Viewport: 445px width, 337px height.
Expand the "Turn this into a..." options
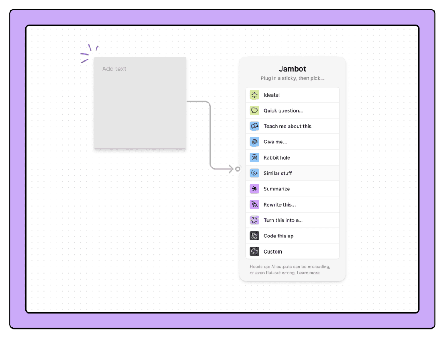[283, 220]
